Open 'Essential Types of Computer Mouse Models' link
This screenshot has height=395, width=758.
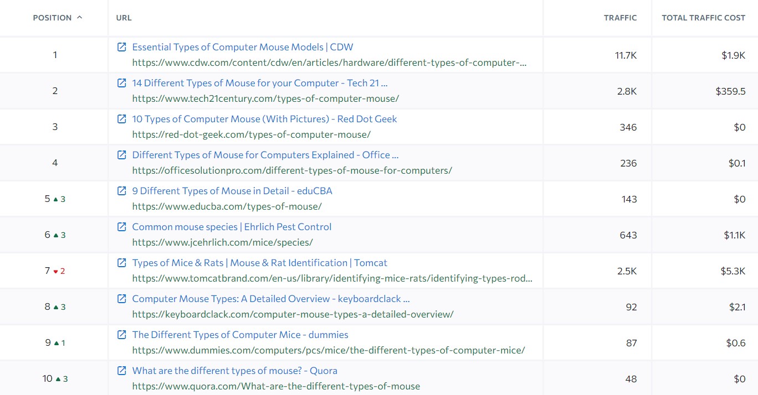(243, 47)
